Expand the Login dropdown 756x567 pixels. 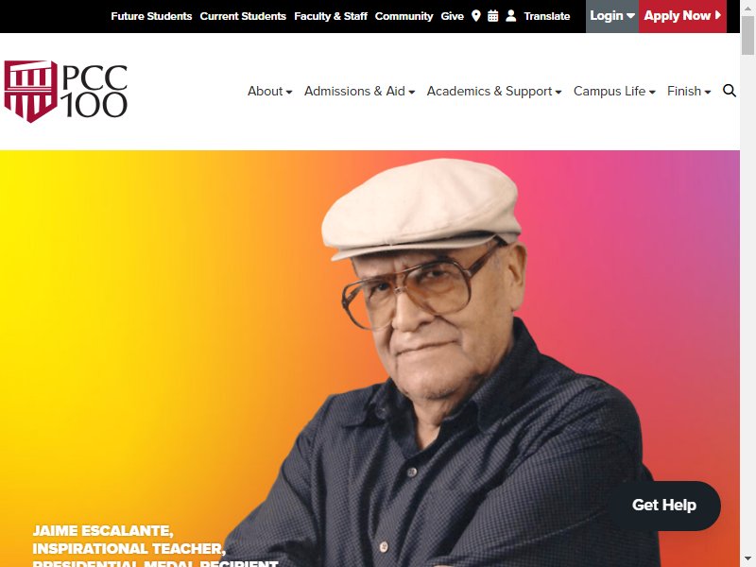click(x=612, y=16)
